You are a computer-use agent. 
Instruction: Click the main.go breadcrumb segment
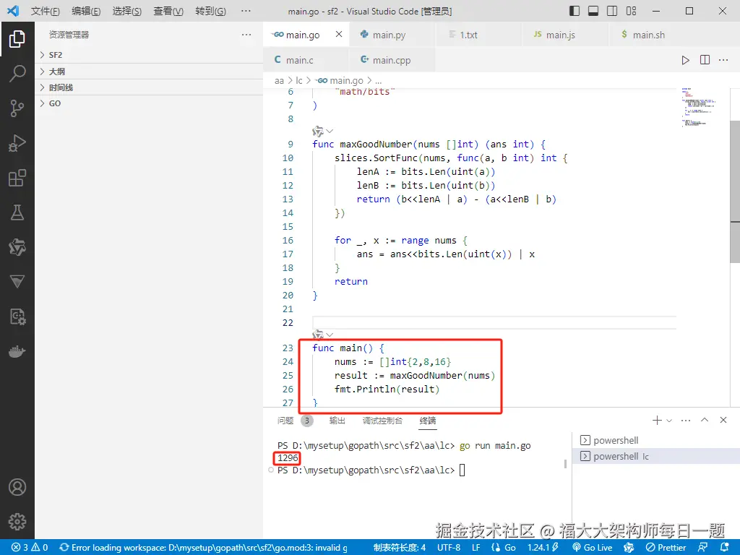tap(340, 81)
